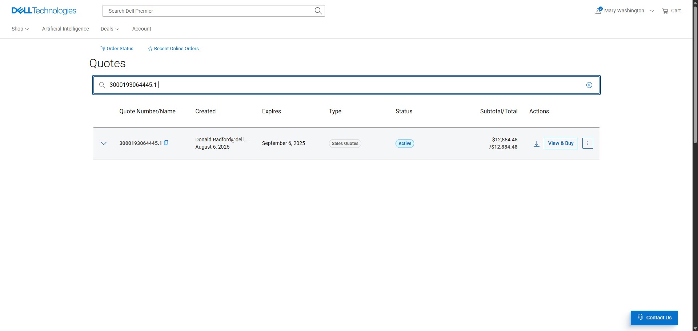Click the Account menu item
The height and width of the screenshot is (331, 698).
click(141, 29)
